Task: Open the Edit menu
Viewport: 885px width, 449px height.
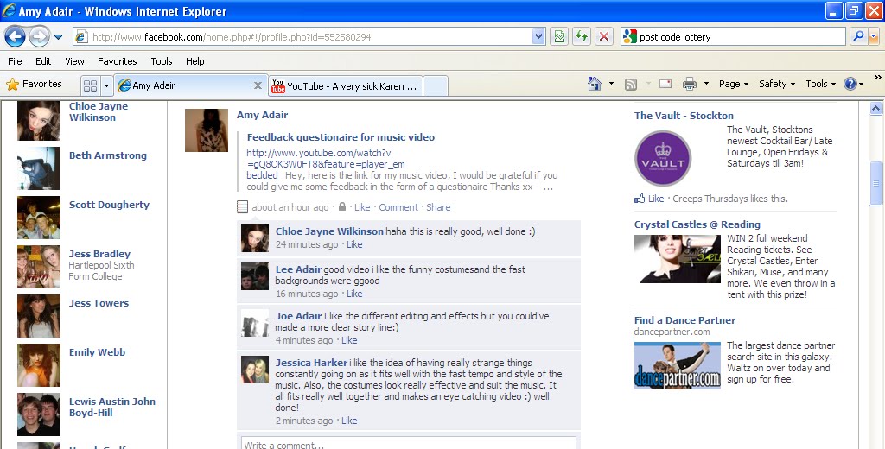Action: pyautogui.click(x=43, y=61)
